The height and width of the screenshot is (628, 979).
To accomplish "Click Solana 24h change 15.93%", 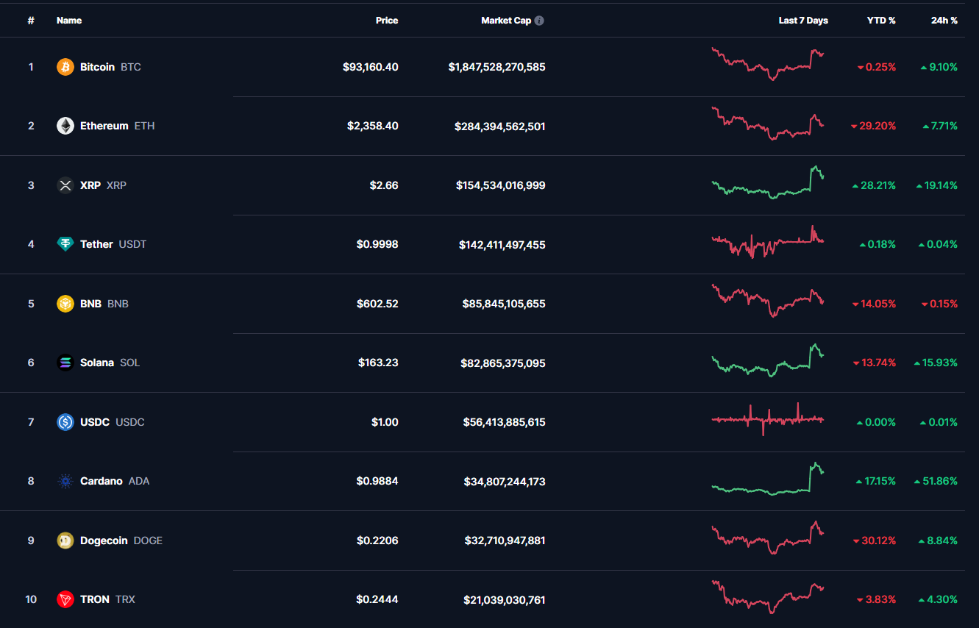I will pyautogui.click(x=936, y=363).
